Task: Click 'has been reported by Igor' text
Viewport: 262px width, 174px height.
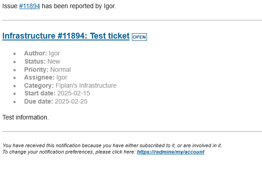Action: [x=79, y=6]
